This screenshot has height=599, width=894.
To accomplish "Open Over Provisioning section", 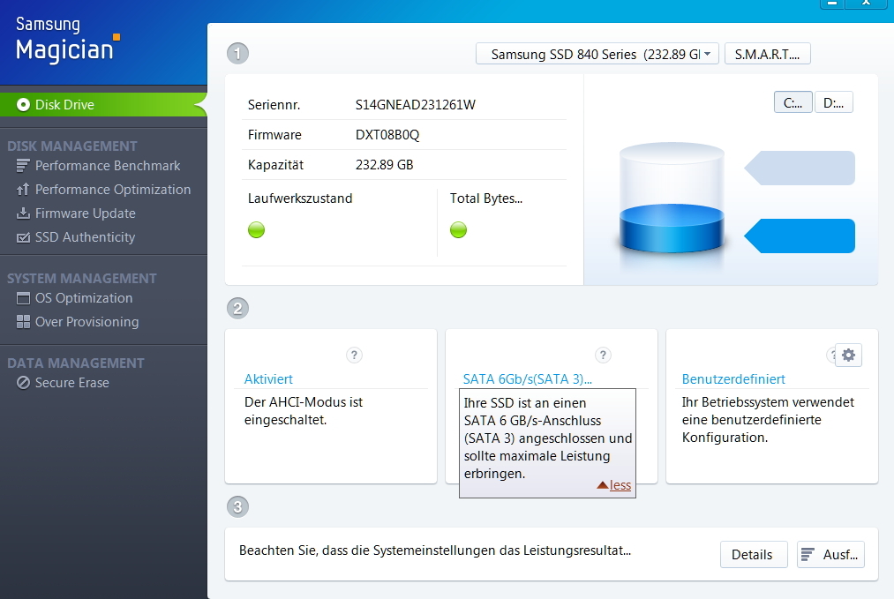I will point(86,322).
